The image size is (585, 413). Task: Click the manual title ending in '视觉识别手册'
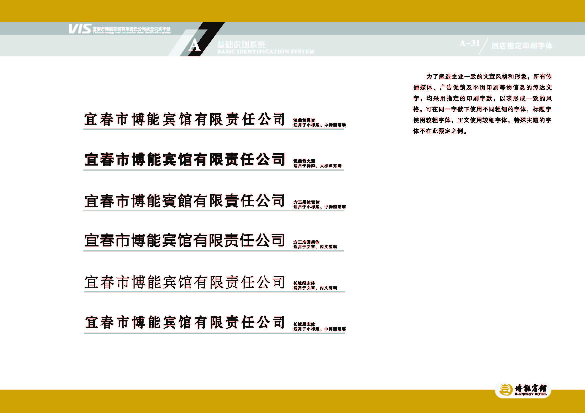pyautogui.click(x=132, y=29)
